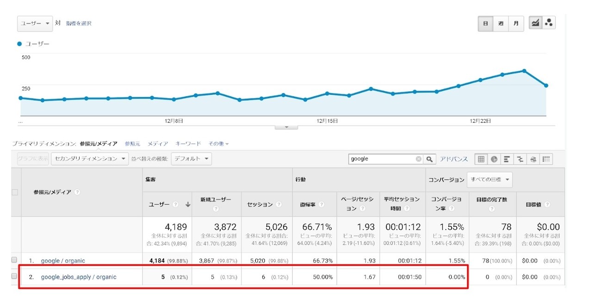
Task: Sort by セッション column header
Action: (x=261, y=204)
